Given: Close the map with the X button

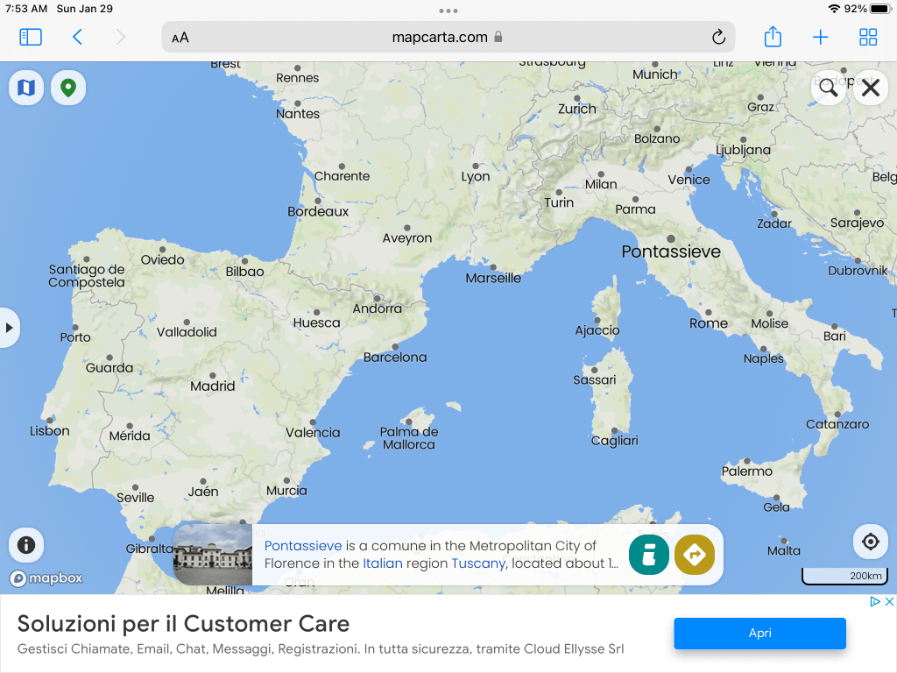Looking at the screenshot, I should (870, 88).
